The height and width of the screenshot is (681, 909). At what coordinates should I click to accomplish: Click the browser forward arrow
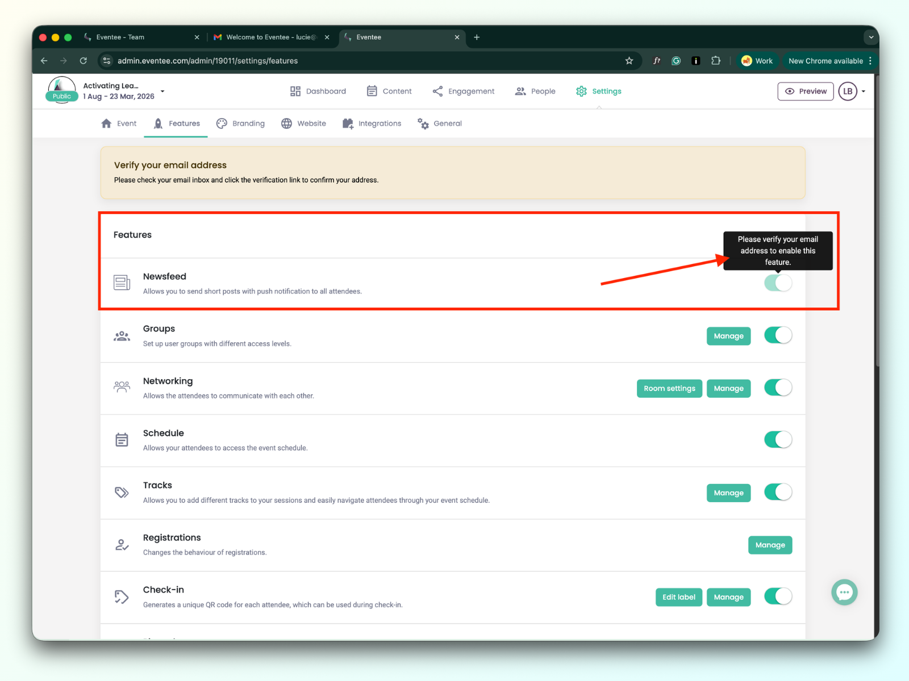tap(64, 61)
